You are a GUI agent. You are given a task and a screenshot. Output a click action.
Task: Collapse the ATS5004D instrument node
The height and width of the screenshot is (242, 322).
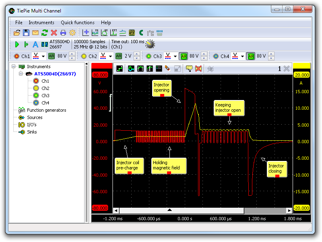[20, 73]
